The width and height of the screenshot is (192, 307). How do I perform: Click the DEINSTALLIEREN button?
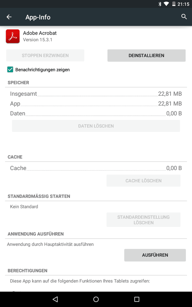coord(146,56)
